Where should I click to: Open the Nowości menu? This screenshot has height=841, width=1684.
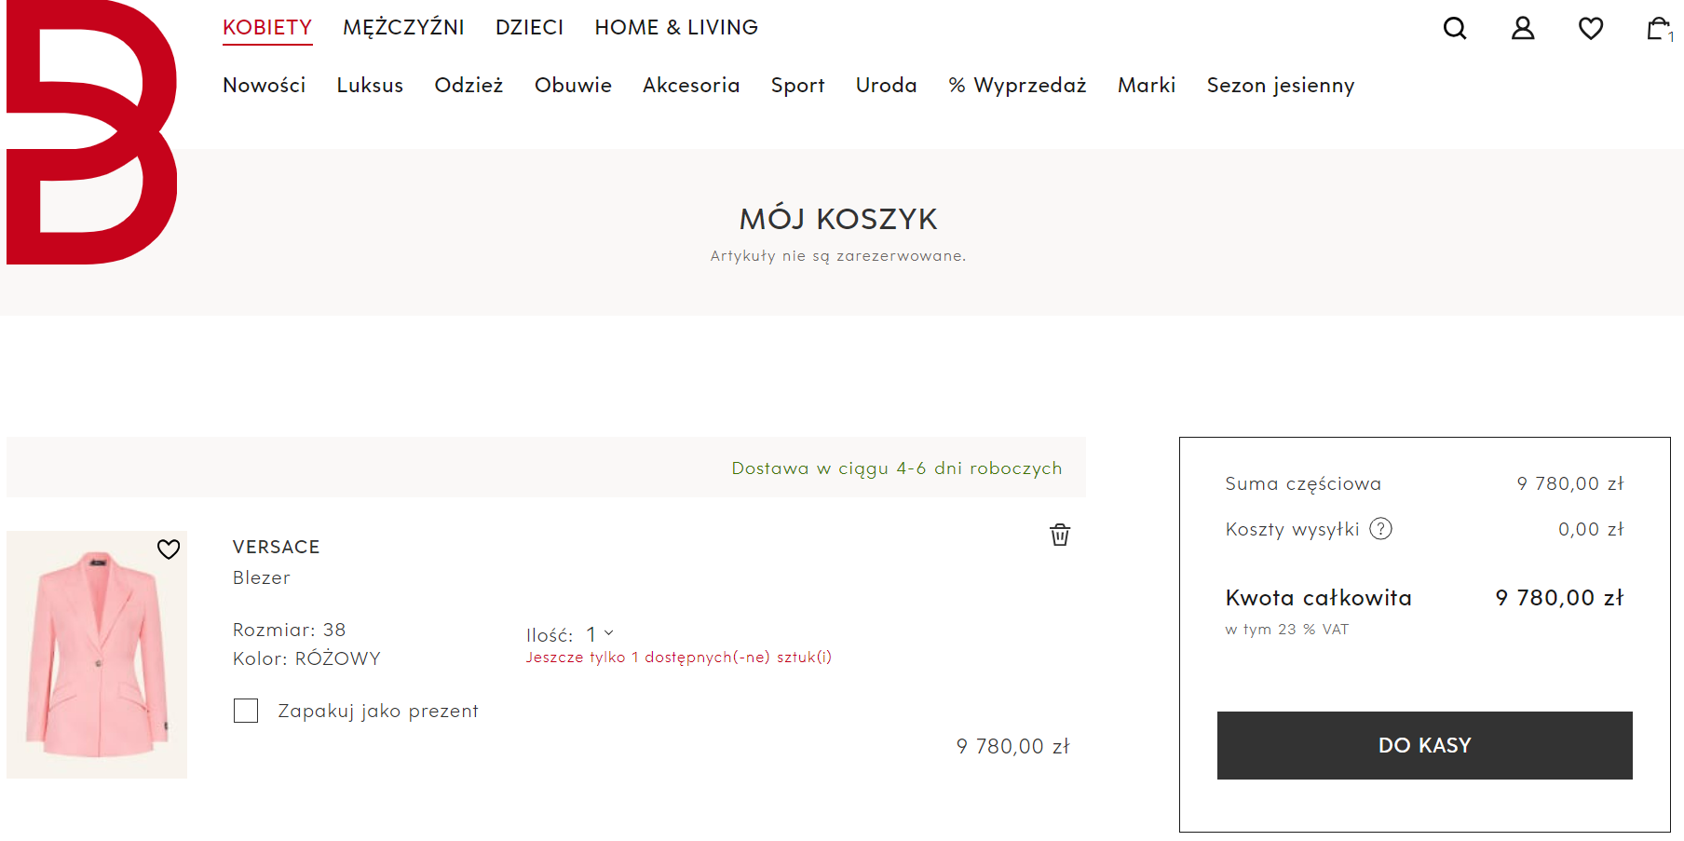pyautogui.click(x=265, y=86)
